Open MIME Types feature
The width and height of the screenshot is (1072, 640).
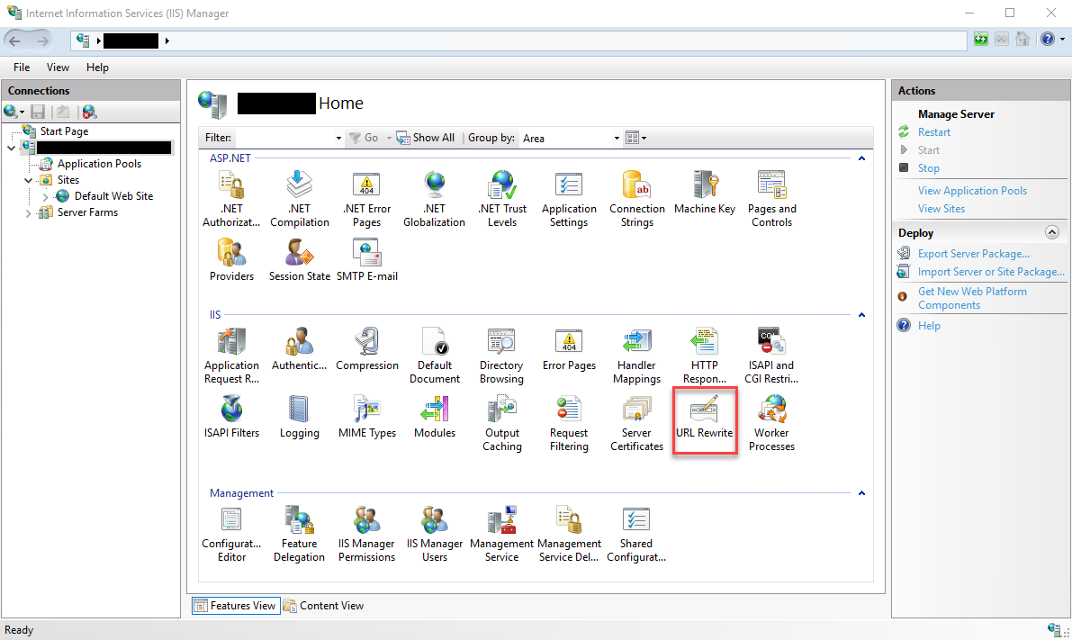[367, 417]
